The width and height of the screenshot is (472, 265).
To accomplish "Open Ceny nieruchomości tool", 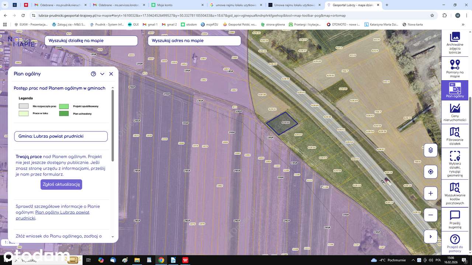I will coord(455,112).
